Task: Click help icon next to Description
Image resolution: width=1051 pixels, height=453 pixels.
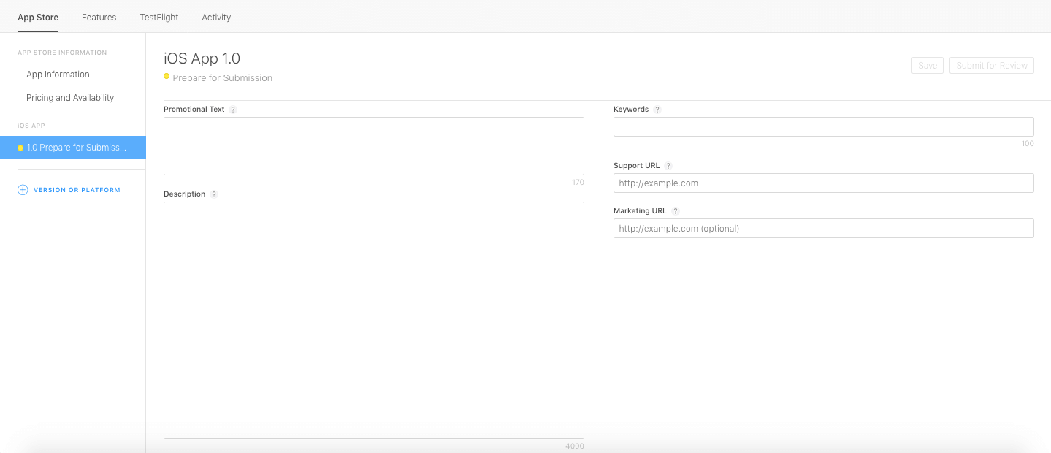Action: 214,194
